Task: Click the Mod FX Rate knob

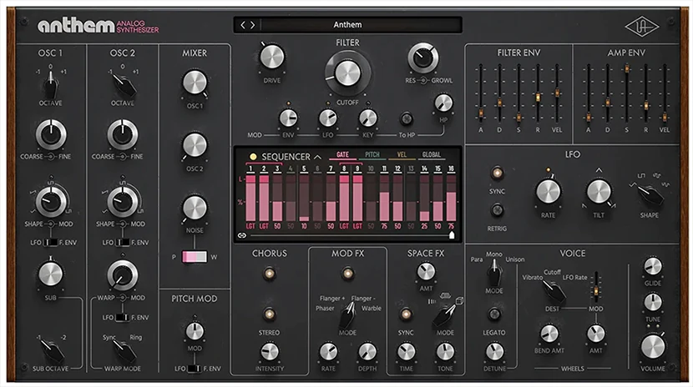Action: click(x=328, y=352)
